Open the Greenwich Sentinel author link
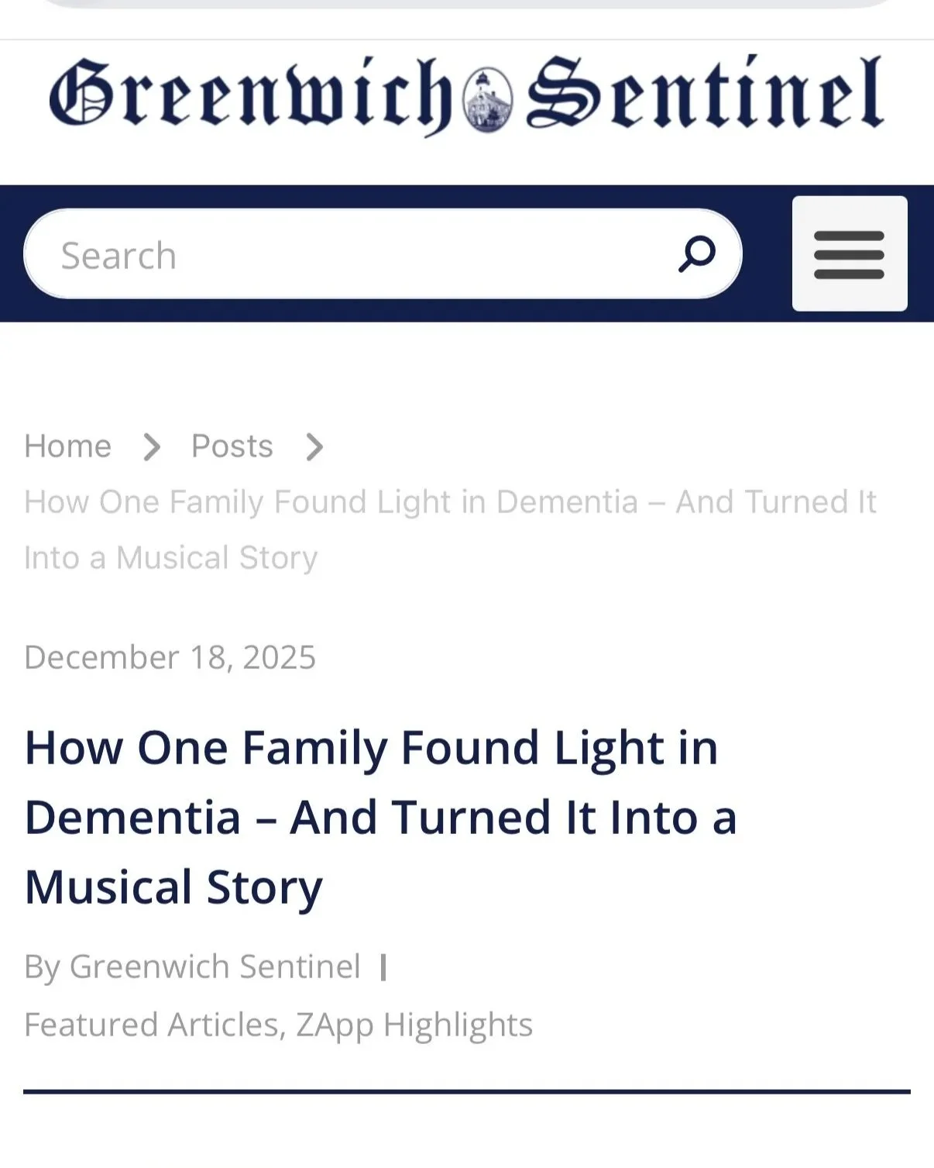This screenshot has height=1168, width=934. pyautogui.click(x=215, y=967)
